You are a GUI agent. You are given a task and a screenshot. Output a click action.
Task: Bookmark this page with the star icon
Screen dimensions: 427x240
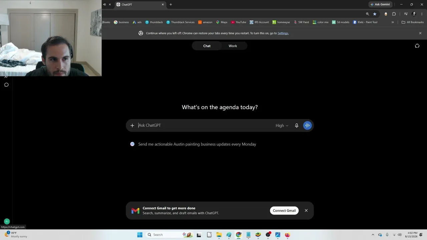[375, 14]
